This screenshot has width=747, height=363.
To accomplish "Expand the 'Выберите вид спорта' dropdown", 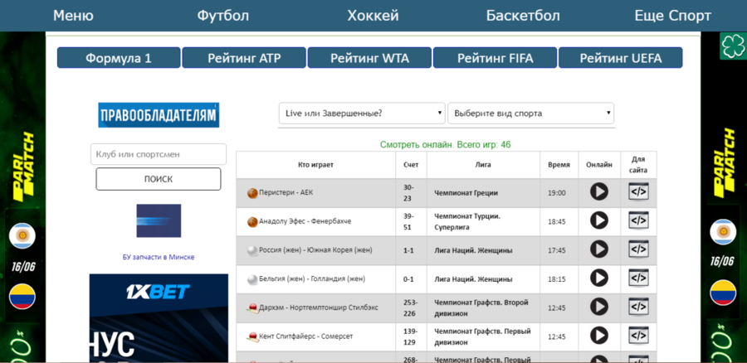I will pos(530,114).
